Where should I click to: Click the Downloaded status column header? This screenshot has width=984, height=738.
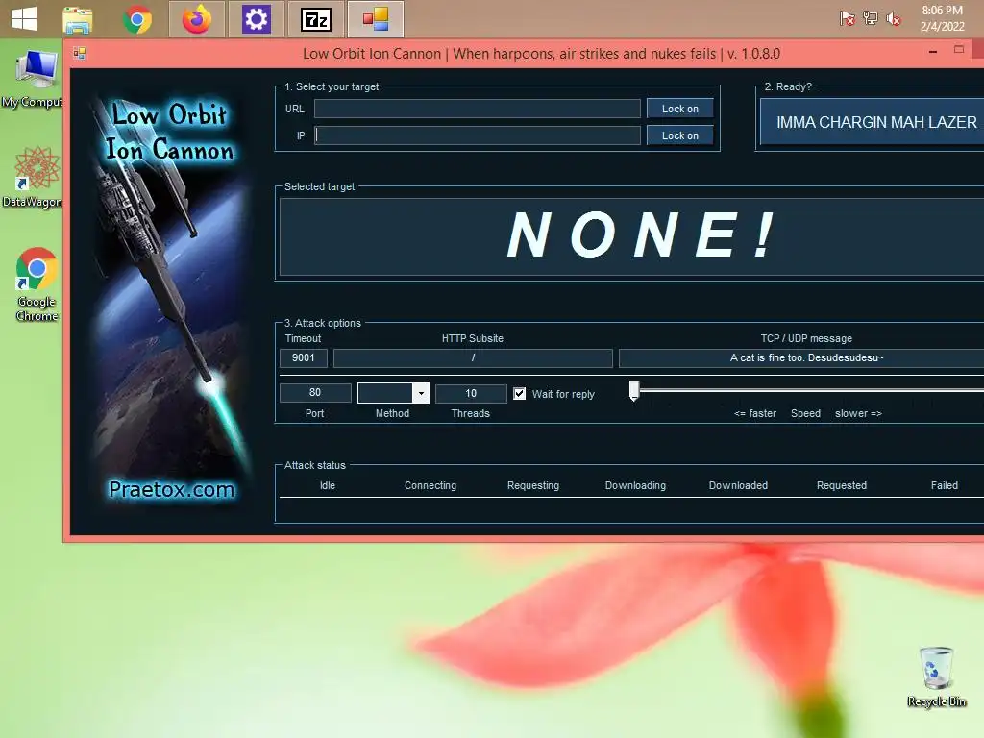click(739, 485)
